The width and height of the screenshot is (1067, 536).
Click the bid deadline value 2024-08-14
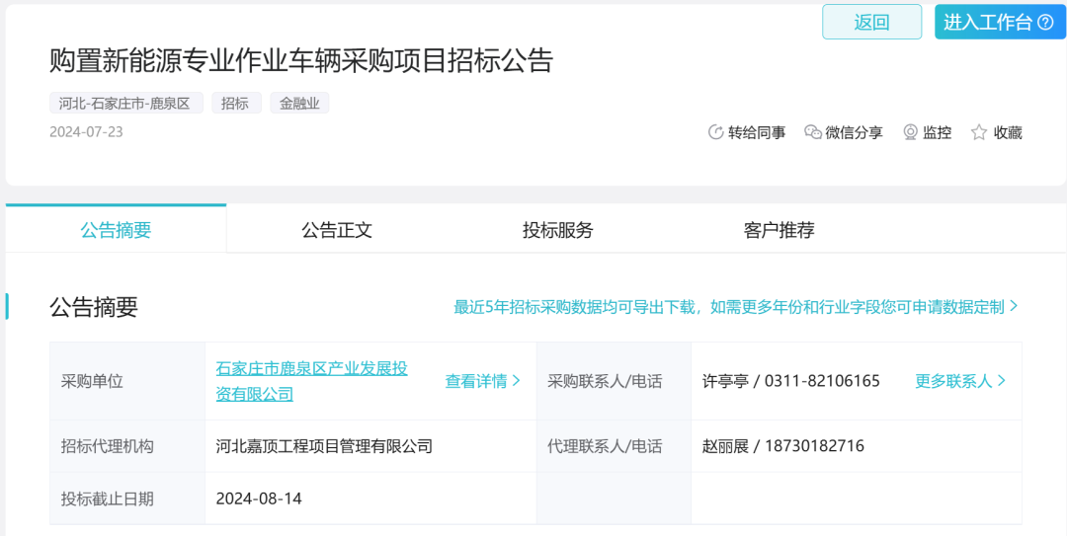[x=259, y=498]
